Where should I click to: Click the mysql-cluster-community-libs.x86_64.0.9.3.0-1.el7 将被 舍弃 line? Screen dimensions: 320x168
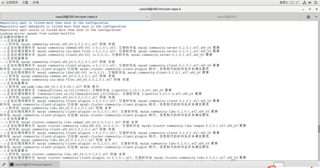[x=63, y=154]
